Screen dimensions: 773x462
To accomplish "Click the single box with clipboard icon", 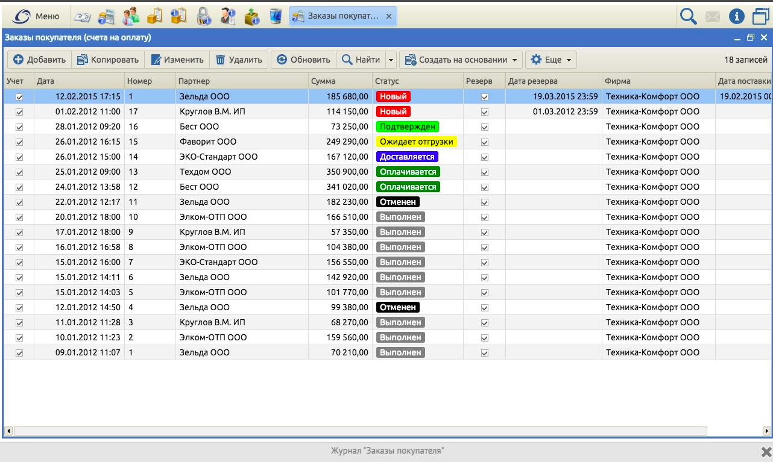I will pos(155,16).
